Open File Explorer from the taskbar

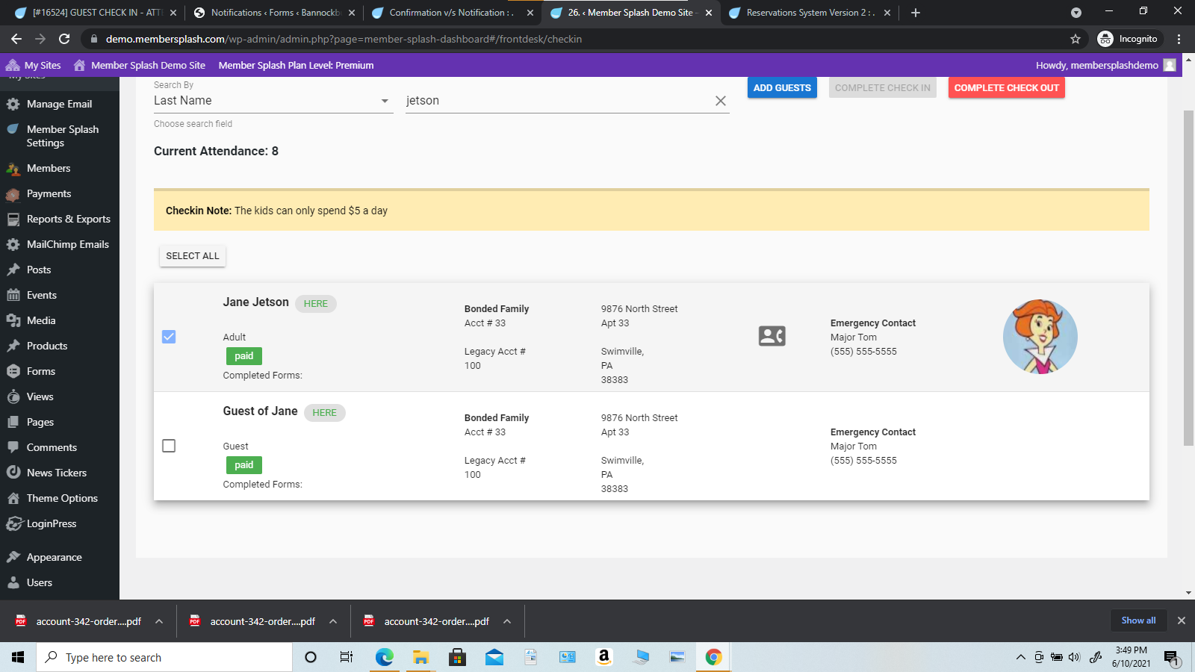(420, 657)
